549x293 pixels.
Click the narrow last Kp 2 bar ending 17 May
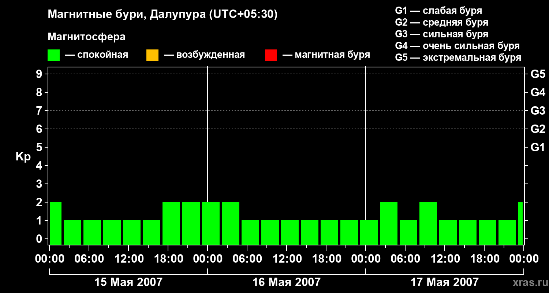tap(520, 223)
